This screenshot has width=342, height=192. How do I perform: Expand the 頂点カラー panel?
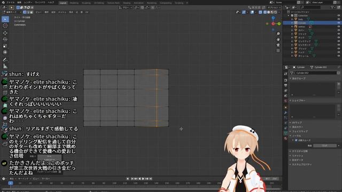click(x=290, y=127)
